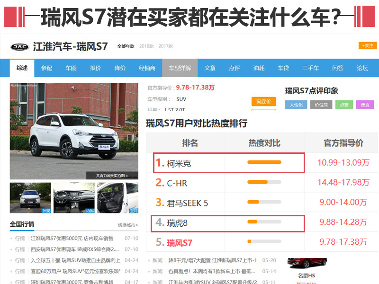Click 瑞虎8 heat comparison bar
The height and width of the screenshot is (284, 379).
point(264,222)
